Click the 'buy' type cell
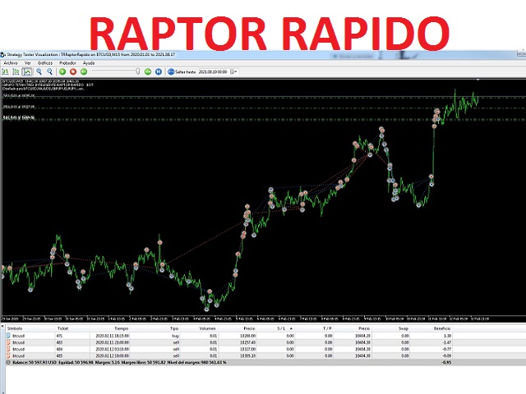The image size is (526, 394). click(175, 336)
